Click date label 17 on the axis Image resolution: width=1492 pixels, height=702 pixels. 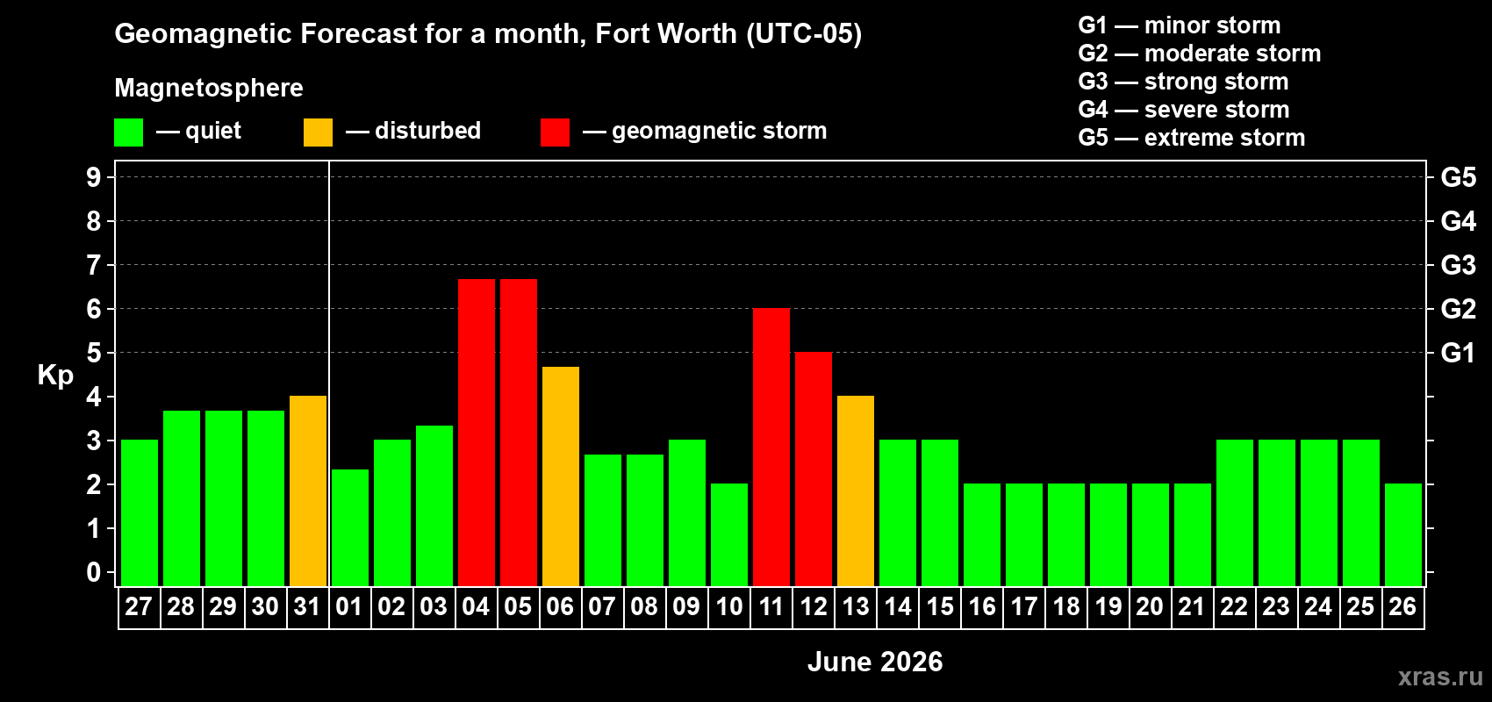point(1024,606)
